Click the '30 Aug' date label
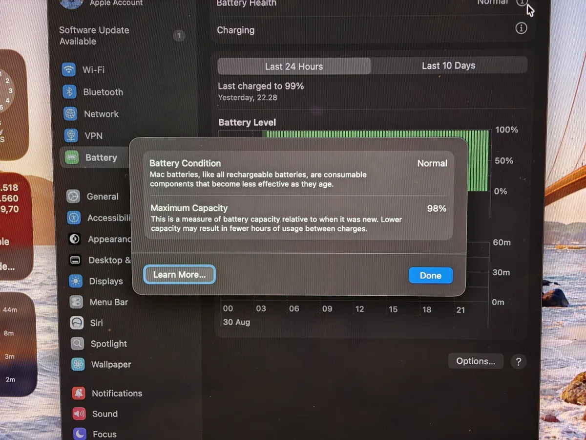Viewport: 586px width, 440px height. coord(236,322)
